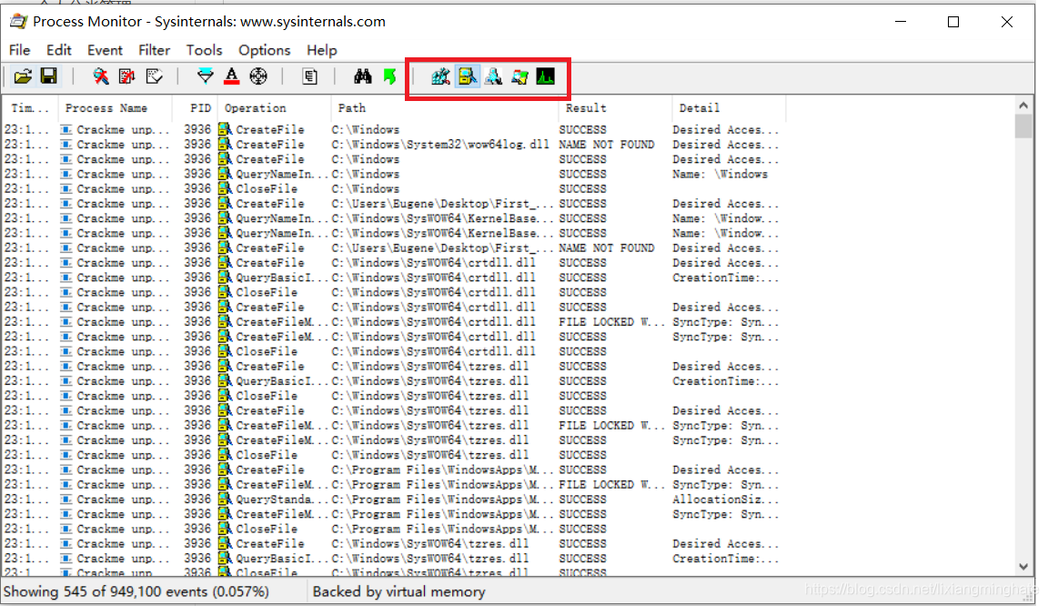
Task: Open the Event menu
Action: tap(105, 50)
